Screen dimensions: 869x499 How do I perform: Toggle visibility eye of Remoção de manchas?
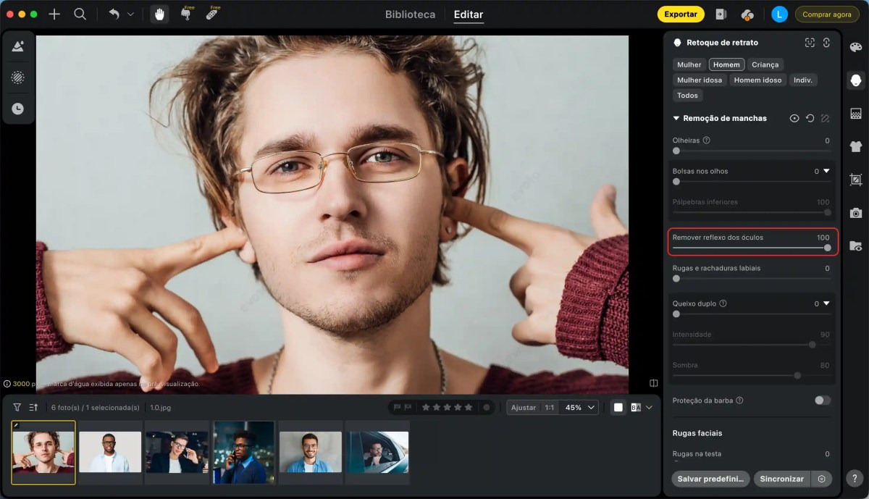coord(794,118)
